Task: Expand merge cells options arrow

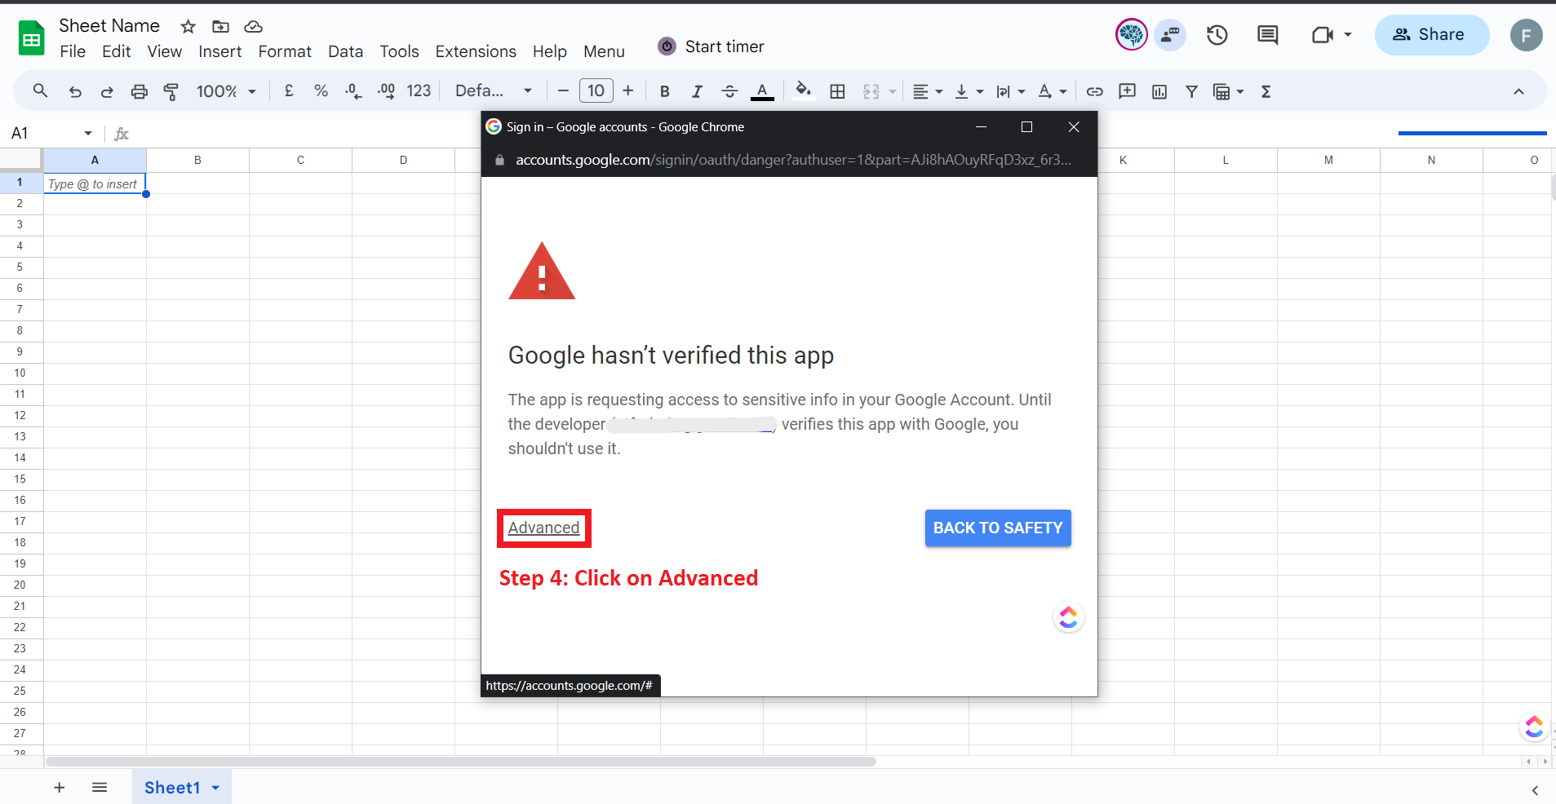Action: (x=892, y=91)
